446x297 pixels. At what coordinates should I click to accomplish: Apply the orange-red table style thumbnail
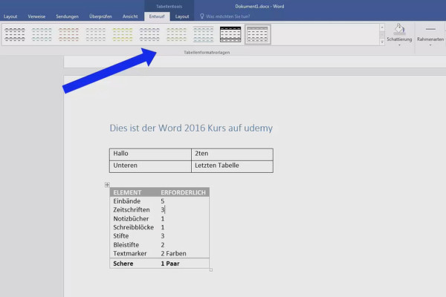pos(68,34)
